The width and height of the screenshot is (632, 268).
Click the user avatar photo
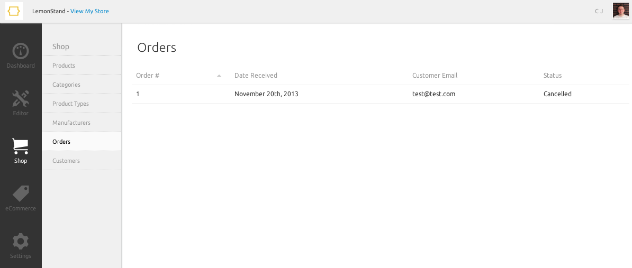620,11
